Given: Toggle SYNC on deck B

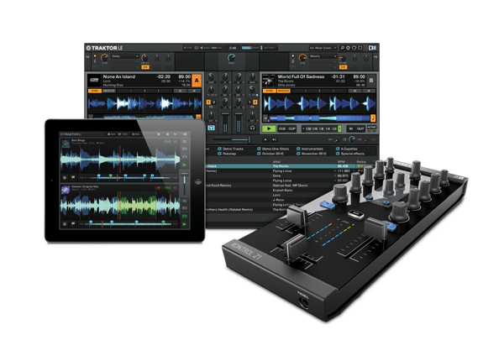Looking at the screenshot, I should [x=270, y=91].
